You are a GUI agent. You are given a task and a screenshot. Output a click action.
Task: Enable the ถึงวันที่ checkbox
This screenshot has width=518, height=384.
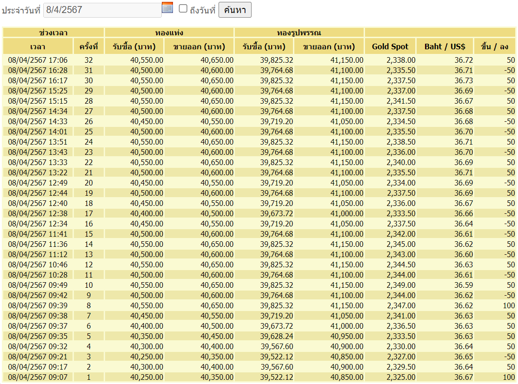[x=183, y=8]
